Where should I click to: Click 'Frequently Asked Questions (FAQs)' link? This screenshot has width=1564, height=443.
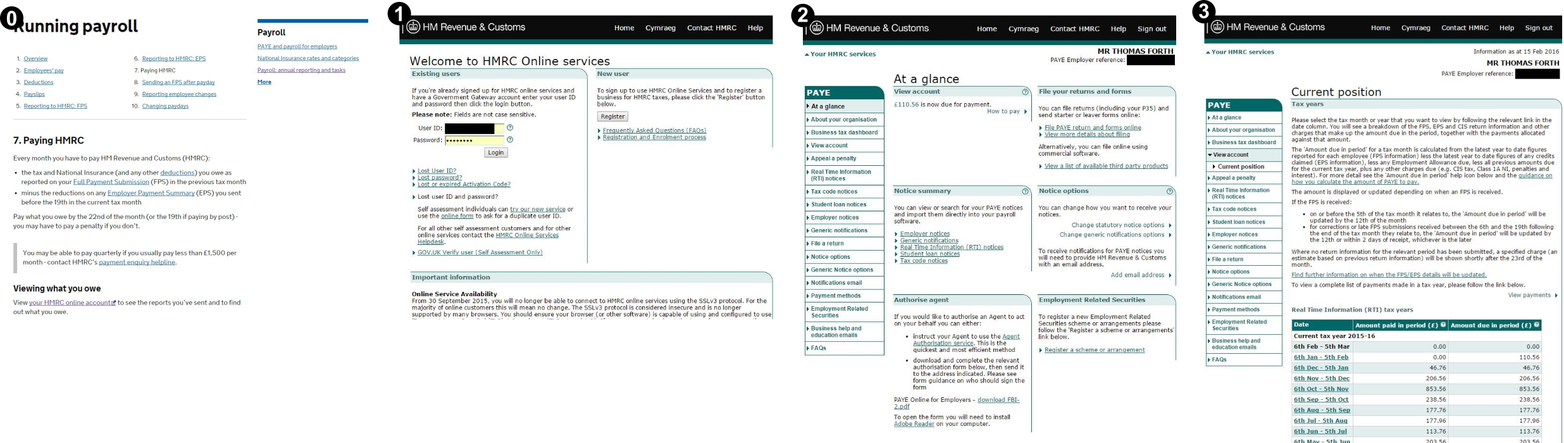click(x=654, y=130)
